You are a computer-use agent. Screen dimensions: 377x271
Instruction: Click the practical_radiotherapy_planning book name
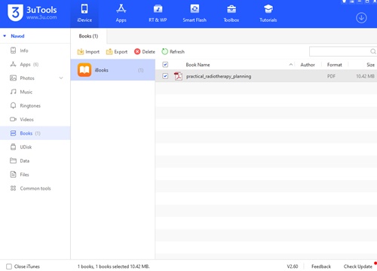tap(219, 76)
